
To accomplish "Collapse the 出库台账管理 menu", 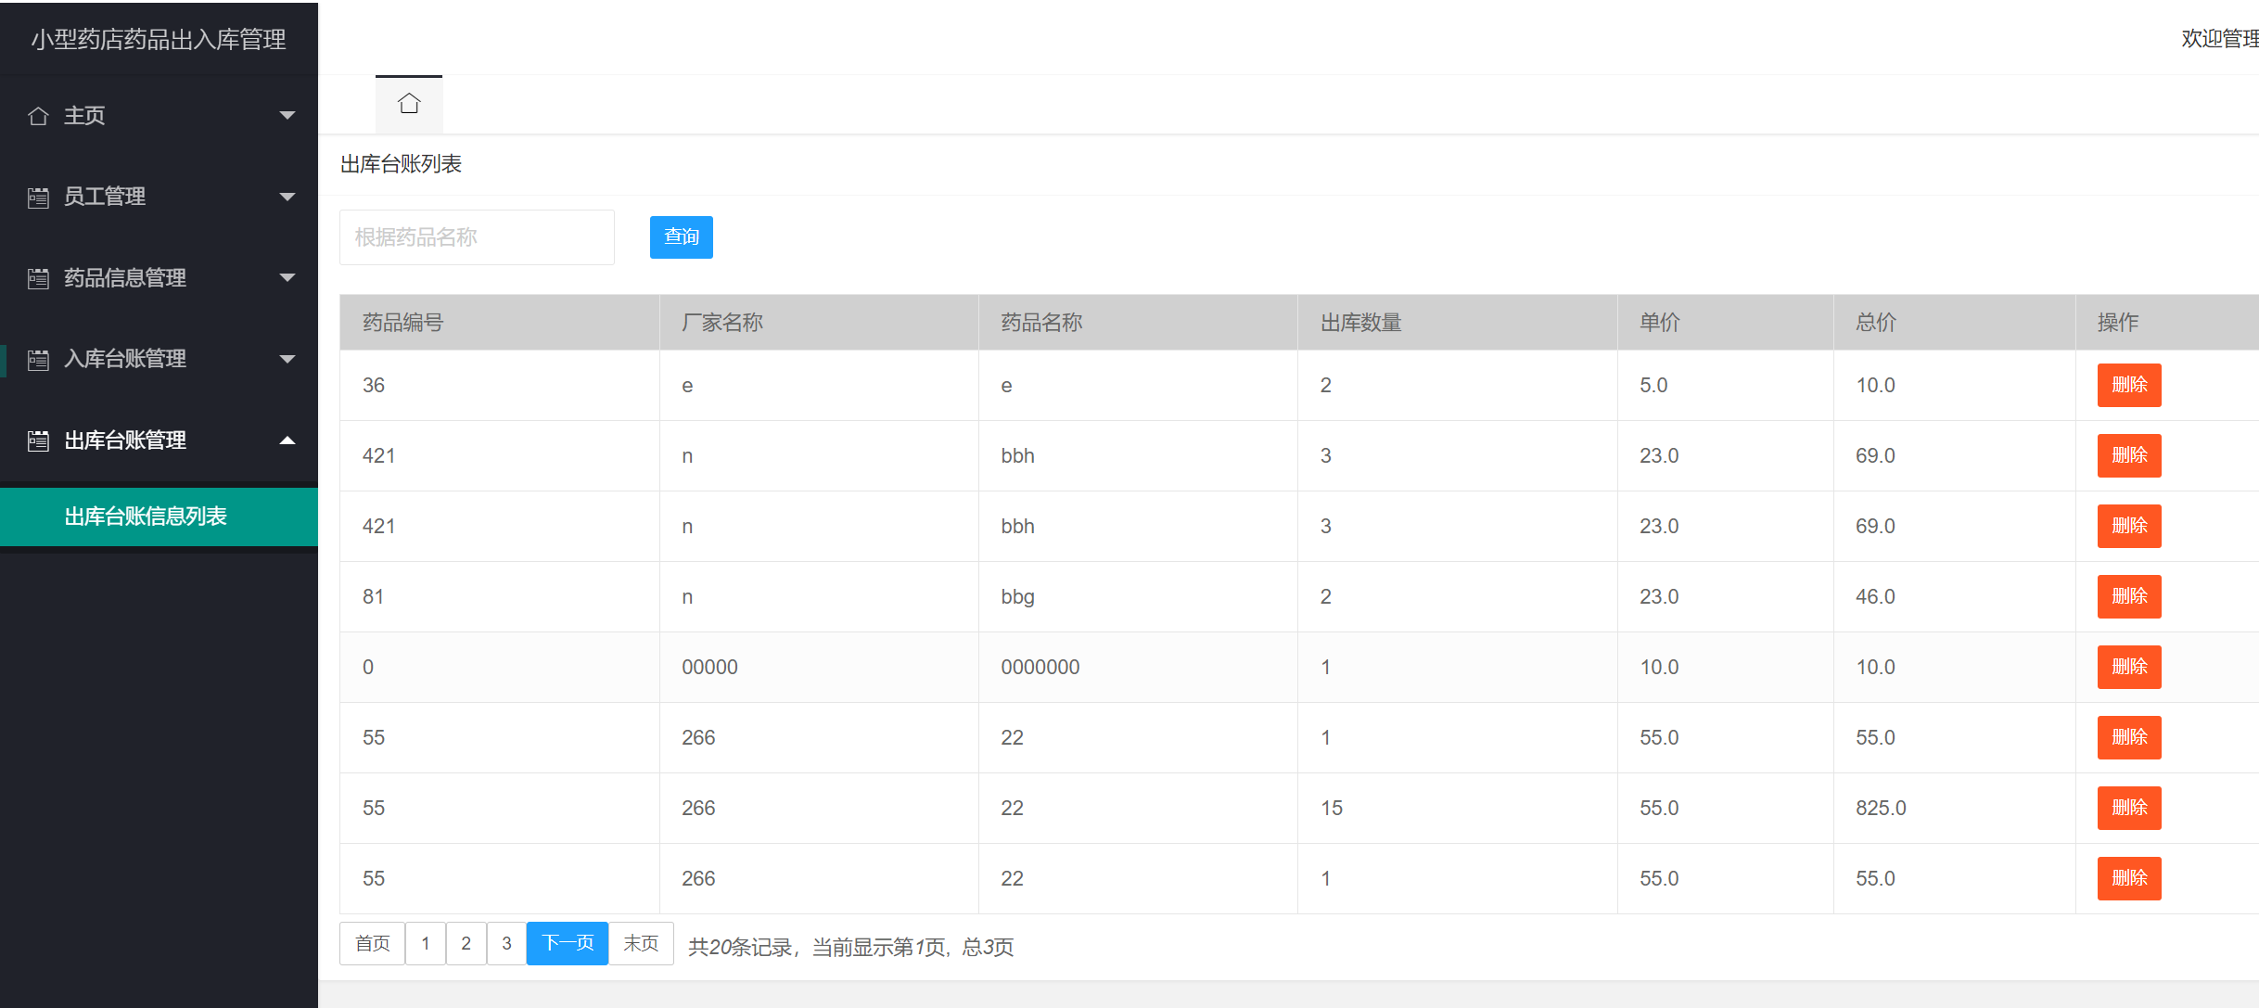I will click(x=287, y=440).
